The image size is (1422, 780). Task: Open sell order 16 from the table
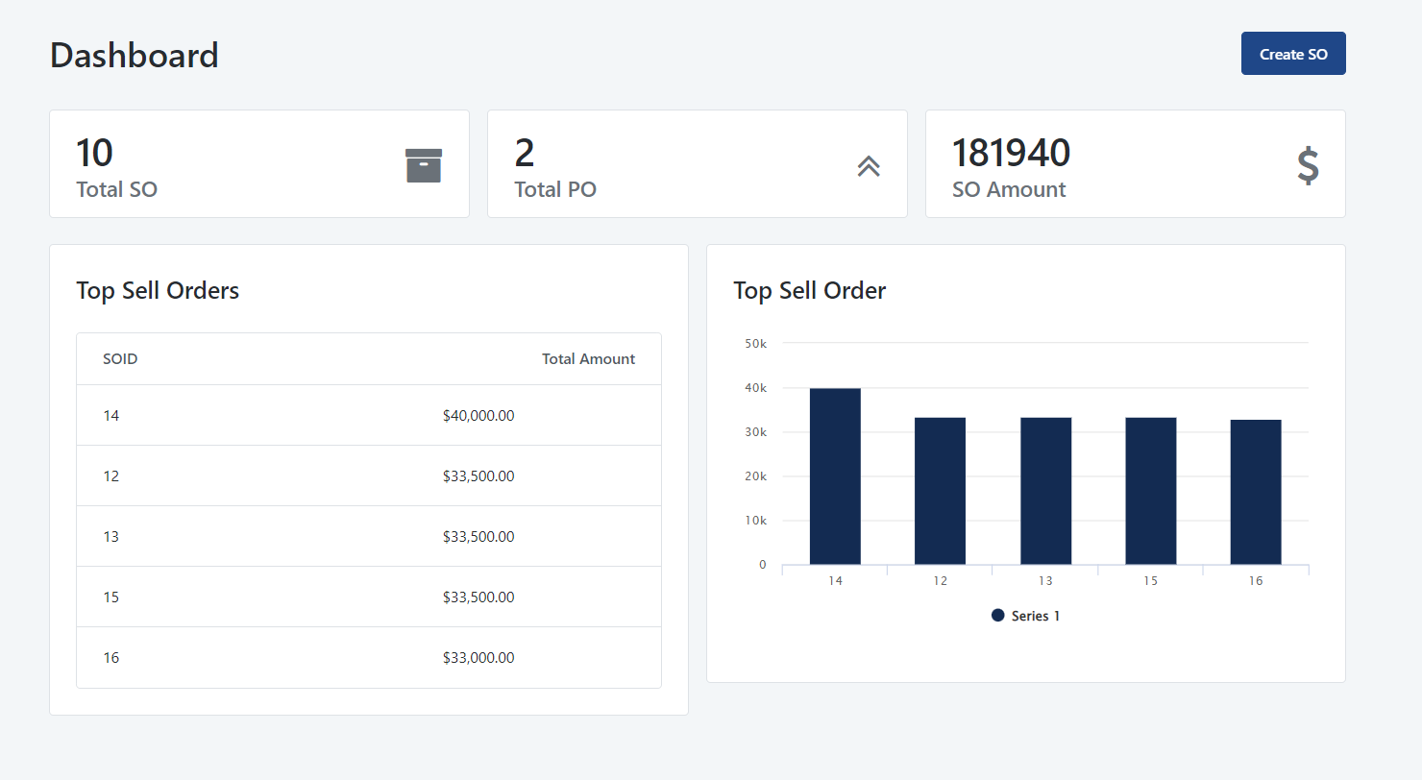click(110, 657)
